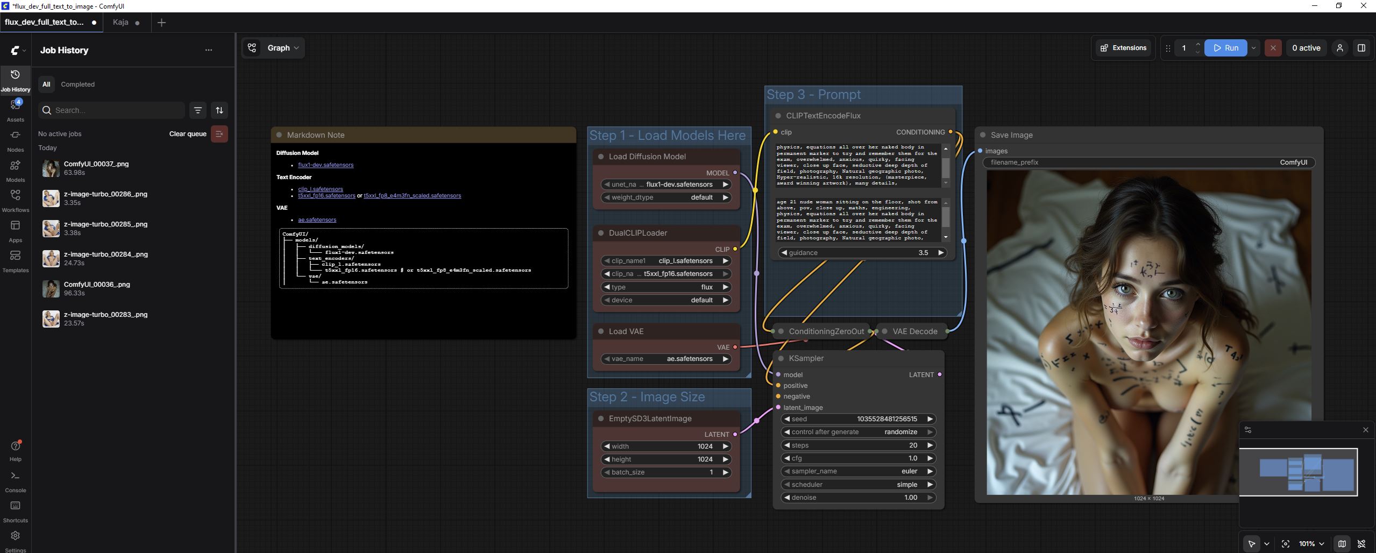Open the Run options dropdown arrow
Viewport: 1376px width, 553px height.
(x=1253, y=48)
